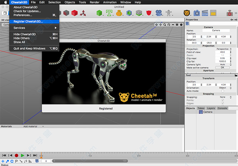The height and width of the screenshot is (166, 238).
Task: Click the timeline P icon
Action: point(16,161)
